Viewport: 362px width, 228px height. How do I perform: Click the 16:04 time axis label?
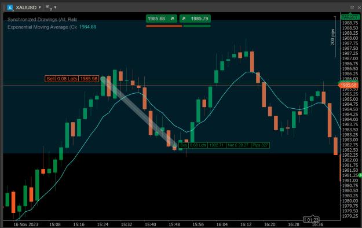222,225
